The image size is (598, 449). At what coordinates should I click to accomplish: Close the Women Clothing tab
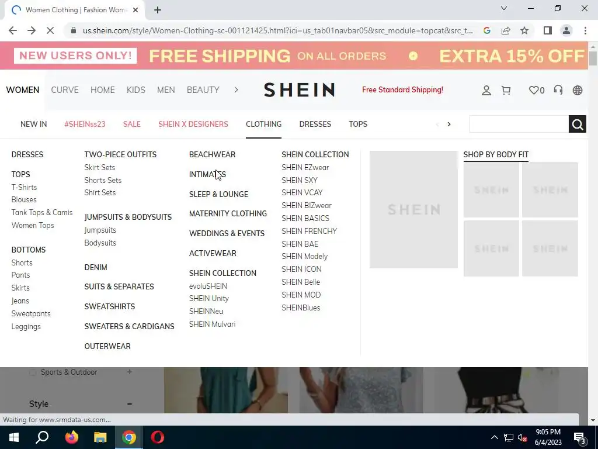(x=135, y=11)
